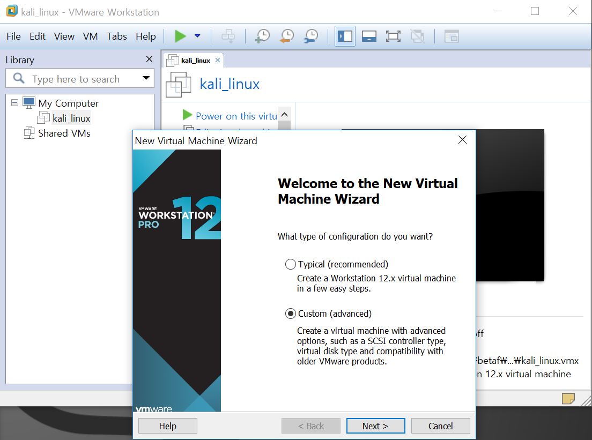The width and height of the screenshot is (592, 440).
Task: Click the wizard Help button
Action: tap(168, 426)
